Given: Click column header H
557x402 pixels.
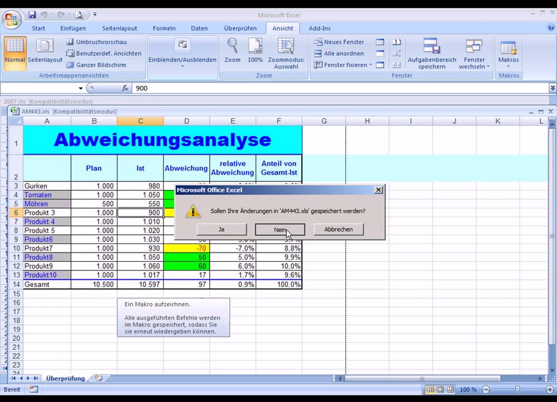Looking at the screenshot, I should point(367,121).
